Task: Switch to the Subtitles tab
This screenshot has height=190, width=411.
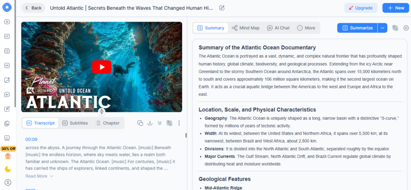Action: [75, 123]
